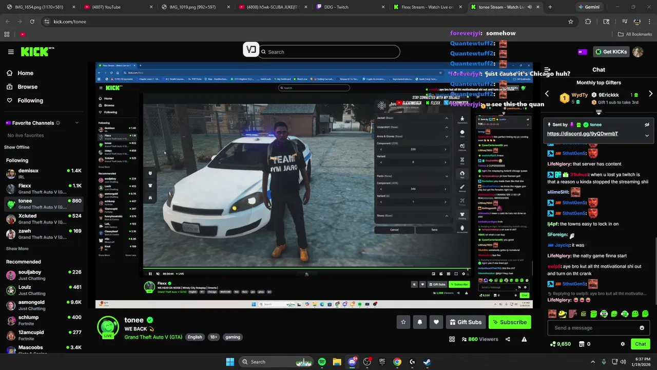Viewport: 657px width, 370px height.
Task: Hide the pinned message
Action: click(647, 125)
